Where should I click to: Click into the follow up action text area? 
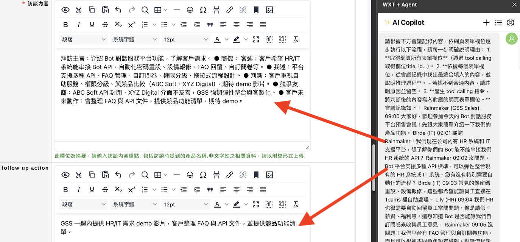click(182, 228)
